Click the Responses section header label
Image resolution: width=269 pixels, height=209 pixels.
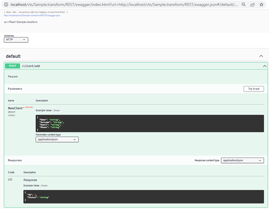point(15,160)
